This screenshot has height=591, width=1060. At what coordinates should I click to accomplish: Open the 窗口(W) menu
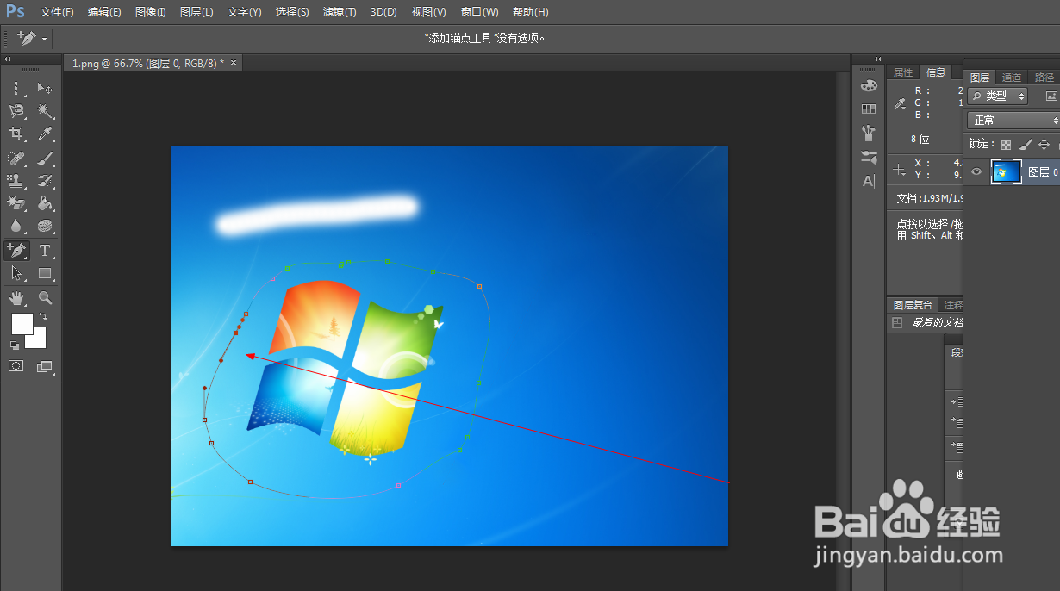point(479,12)
